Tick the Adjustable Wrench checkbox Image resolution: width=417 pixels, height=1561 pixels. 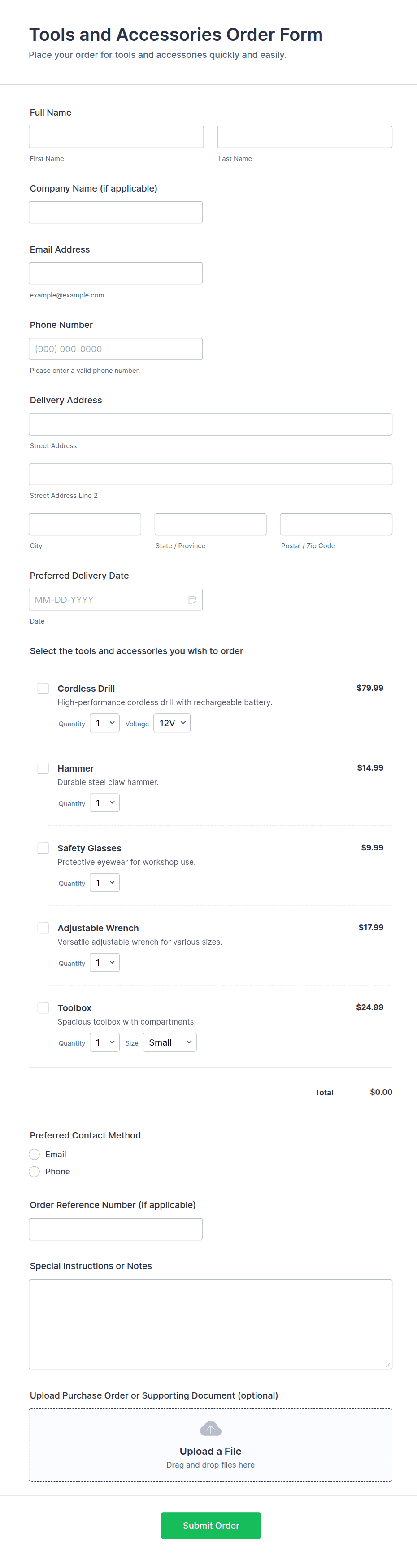tap(43, 928)
